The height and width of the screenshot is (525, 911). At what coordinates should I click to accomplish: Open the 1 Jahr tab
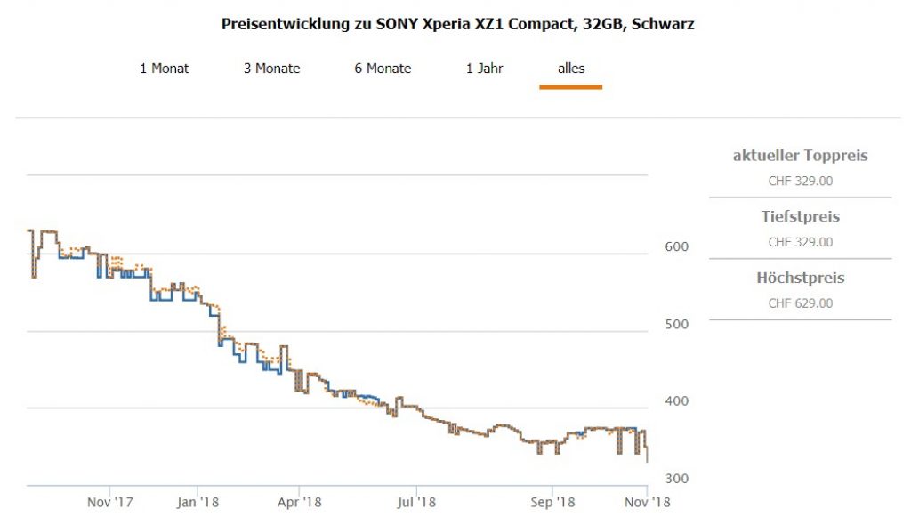[x=484, y=69]
